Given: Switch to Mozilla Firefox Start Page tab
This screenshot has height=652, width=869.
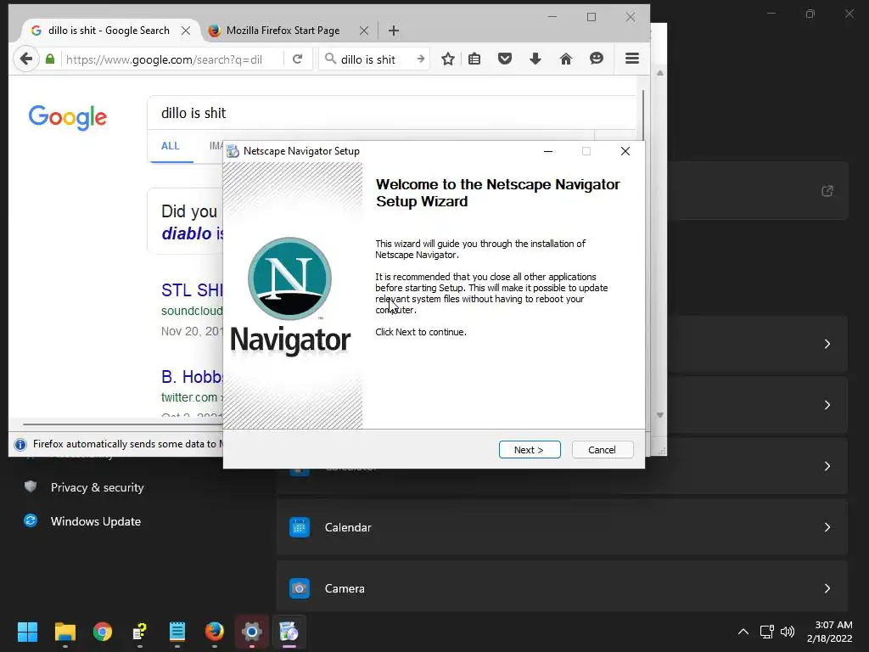Looking at the screenshot, I should coord(283,31).
